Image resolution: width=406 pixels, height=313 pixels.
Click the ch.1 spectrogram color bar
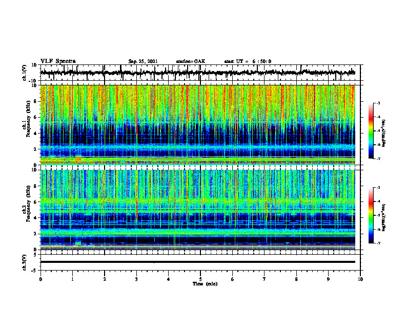[371, 131]
